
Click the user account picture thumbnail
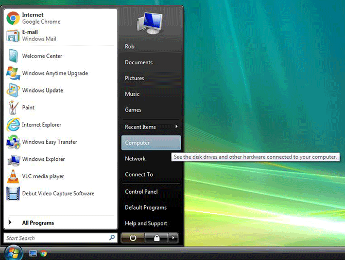click(x=149, y=23)
